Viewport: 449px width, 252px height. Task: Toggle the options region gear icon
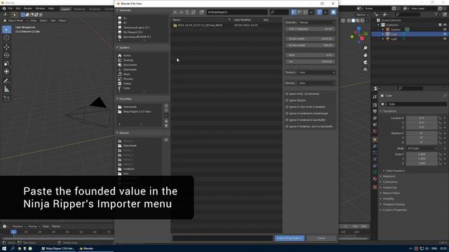(x=333, y=13)
